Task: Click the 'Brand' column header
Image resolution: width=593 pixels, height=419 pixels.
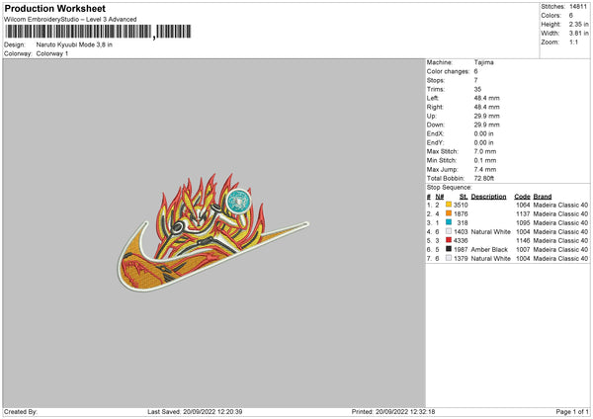Action: point(543,197)
